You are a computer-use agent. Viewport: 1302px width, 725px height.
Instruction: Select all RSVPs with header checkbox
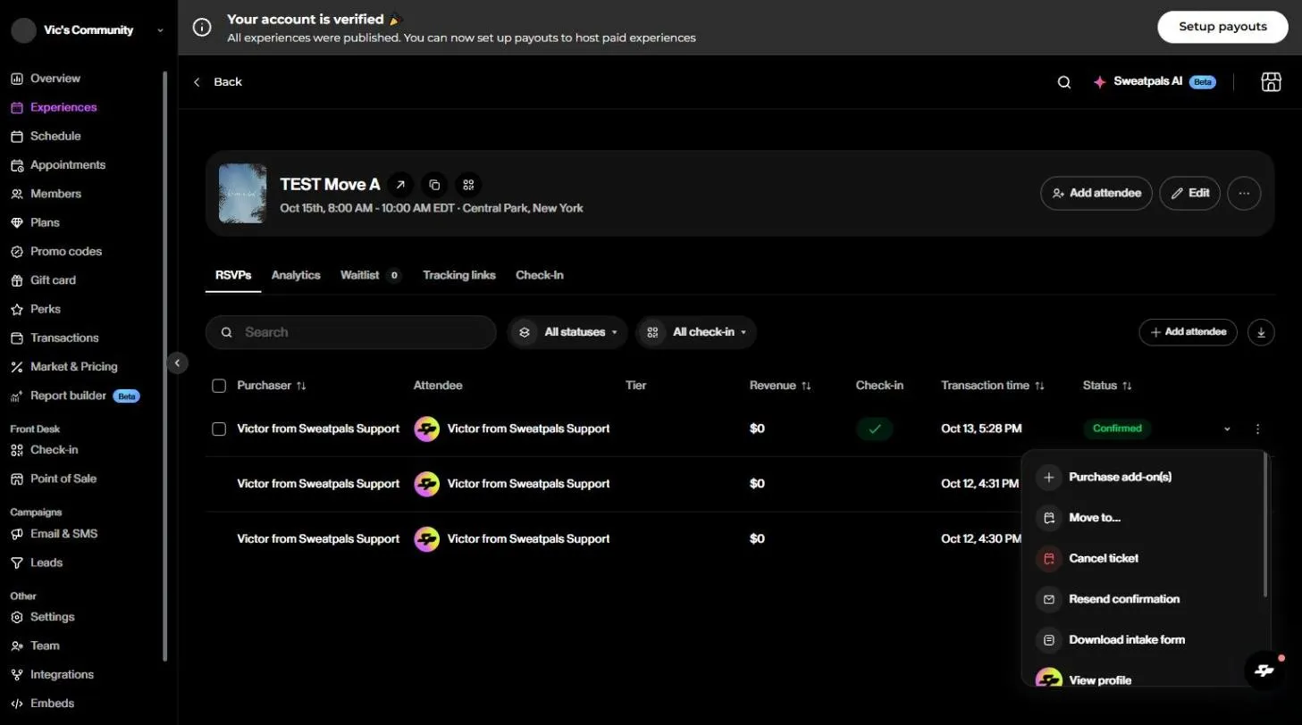[219, 386]
